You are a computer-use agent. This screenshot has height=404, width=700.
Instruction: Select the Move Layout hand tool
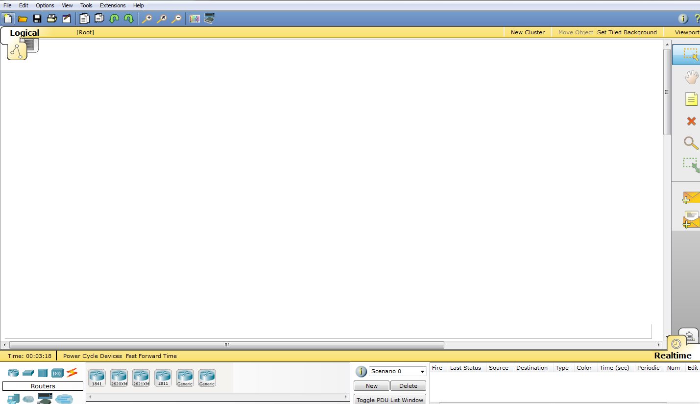(691, 77)
